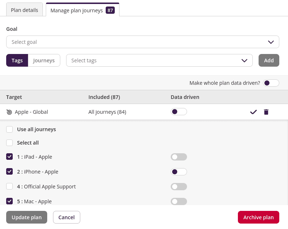Delete Apple - Global target with trash icon
The height and width of the screenshot is (229, 288).
click(266, 112)
